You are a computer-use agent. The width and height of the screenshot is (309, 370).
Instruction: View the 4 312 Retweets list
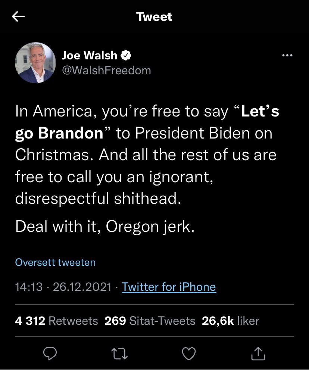tap(56, 321)
